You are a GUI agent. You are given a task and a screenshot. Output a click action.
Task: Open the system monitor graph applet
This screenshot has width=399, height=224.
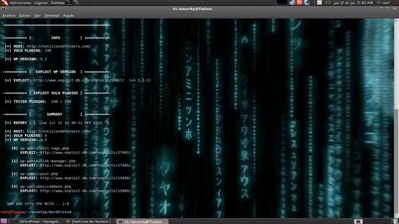click(282, 2)
